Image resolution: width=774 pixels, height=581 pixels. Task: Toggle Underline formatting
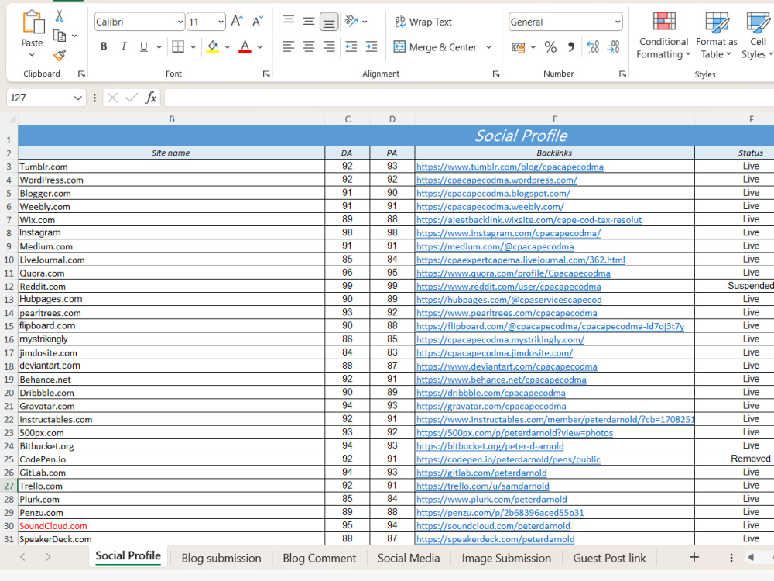(x=144, y=46)
